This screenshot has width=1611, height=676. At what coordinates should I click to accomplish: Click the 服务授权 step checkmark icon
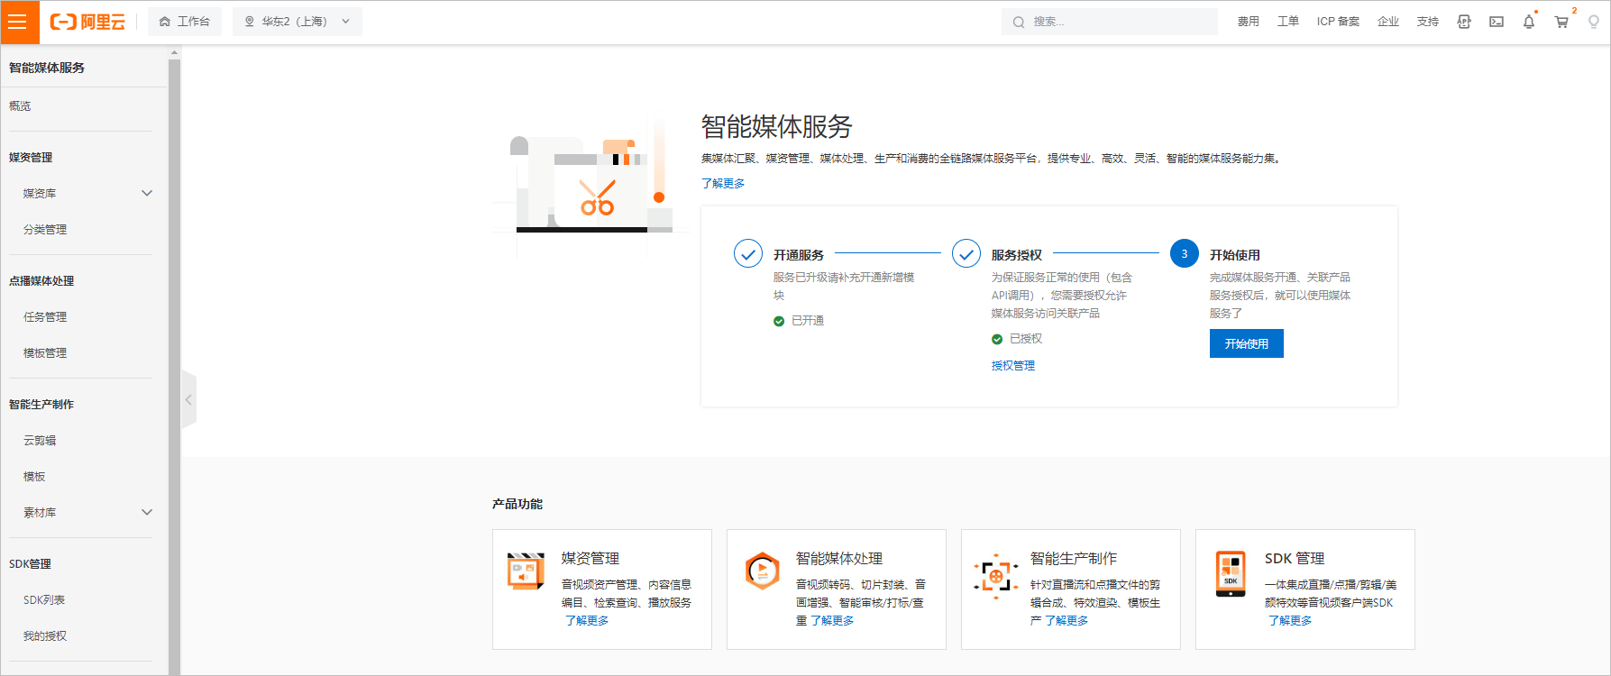pyautogui.click(x=966, y=254)
